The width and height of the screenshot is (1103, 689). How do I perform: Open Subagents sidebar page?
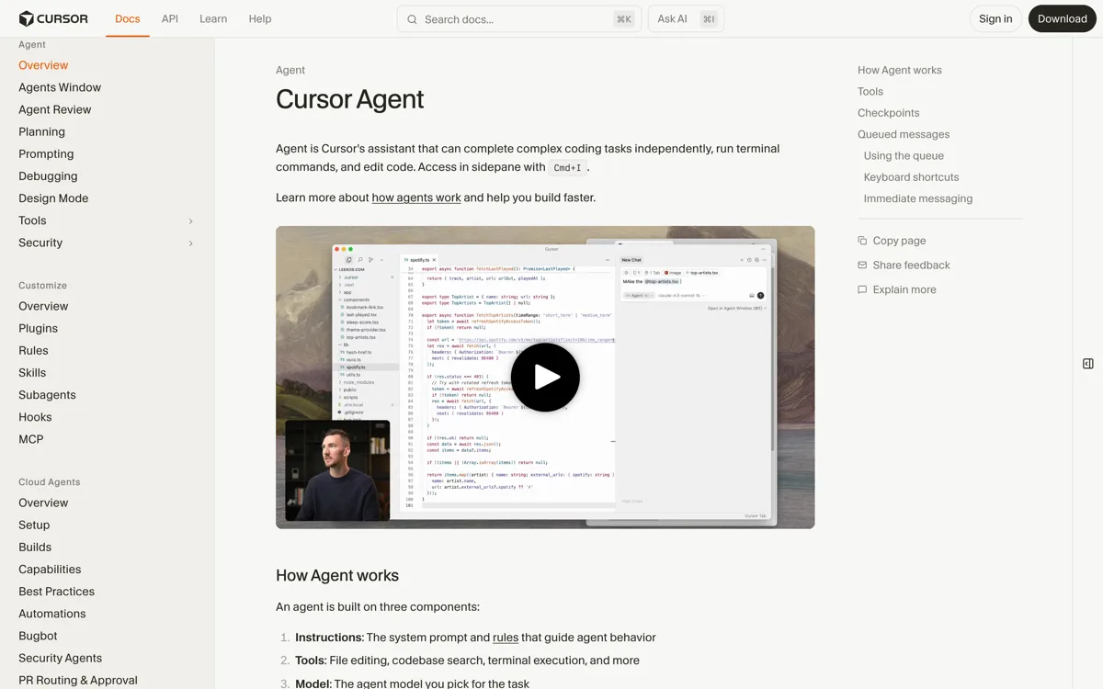click(47, 395)
